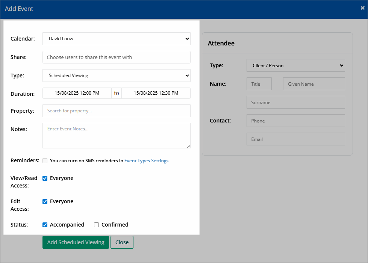Viewport: 368px width, 263px height.
Task: Click the Close button
Action: [x=122, y=242]
